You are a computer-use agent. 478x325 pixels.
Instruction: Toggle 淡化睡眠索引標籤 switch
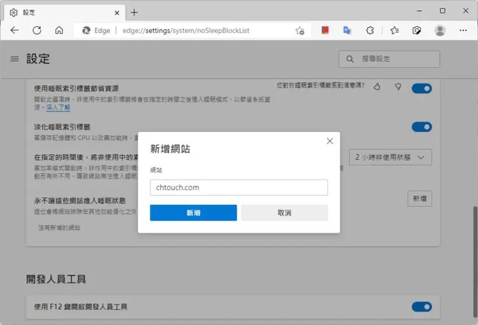pos(421,127)
